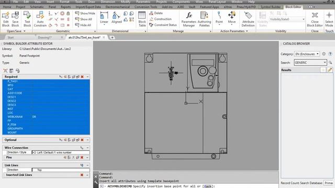Click the Link Lines Direction field showing Top

click(61, 170)
